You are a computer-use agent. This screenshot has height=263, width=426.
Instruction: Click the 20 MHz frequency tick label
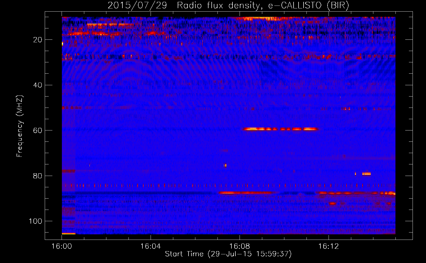coord(37,40)
